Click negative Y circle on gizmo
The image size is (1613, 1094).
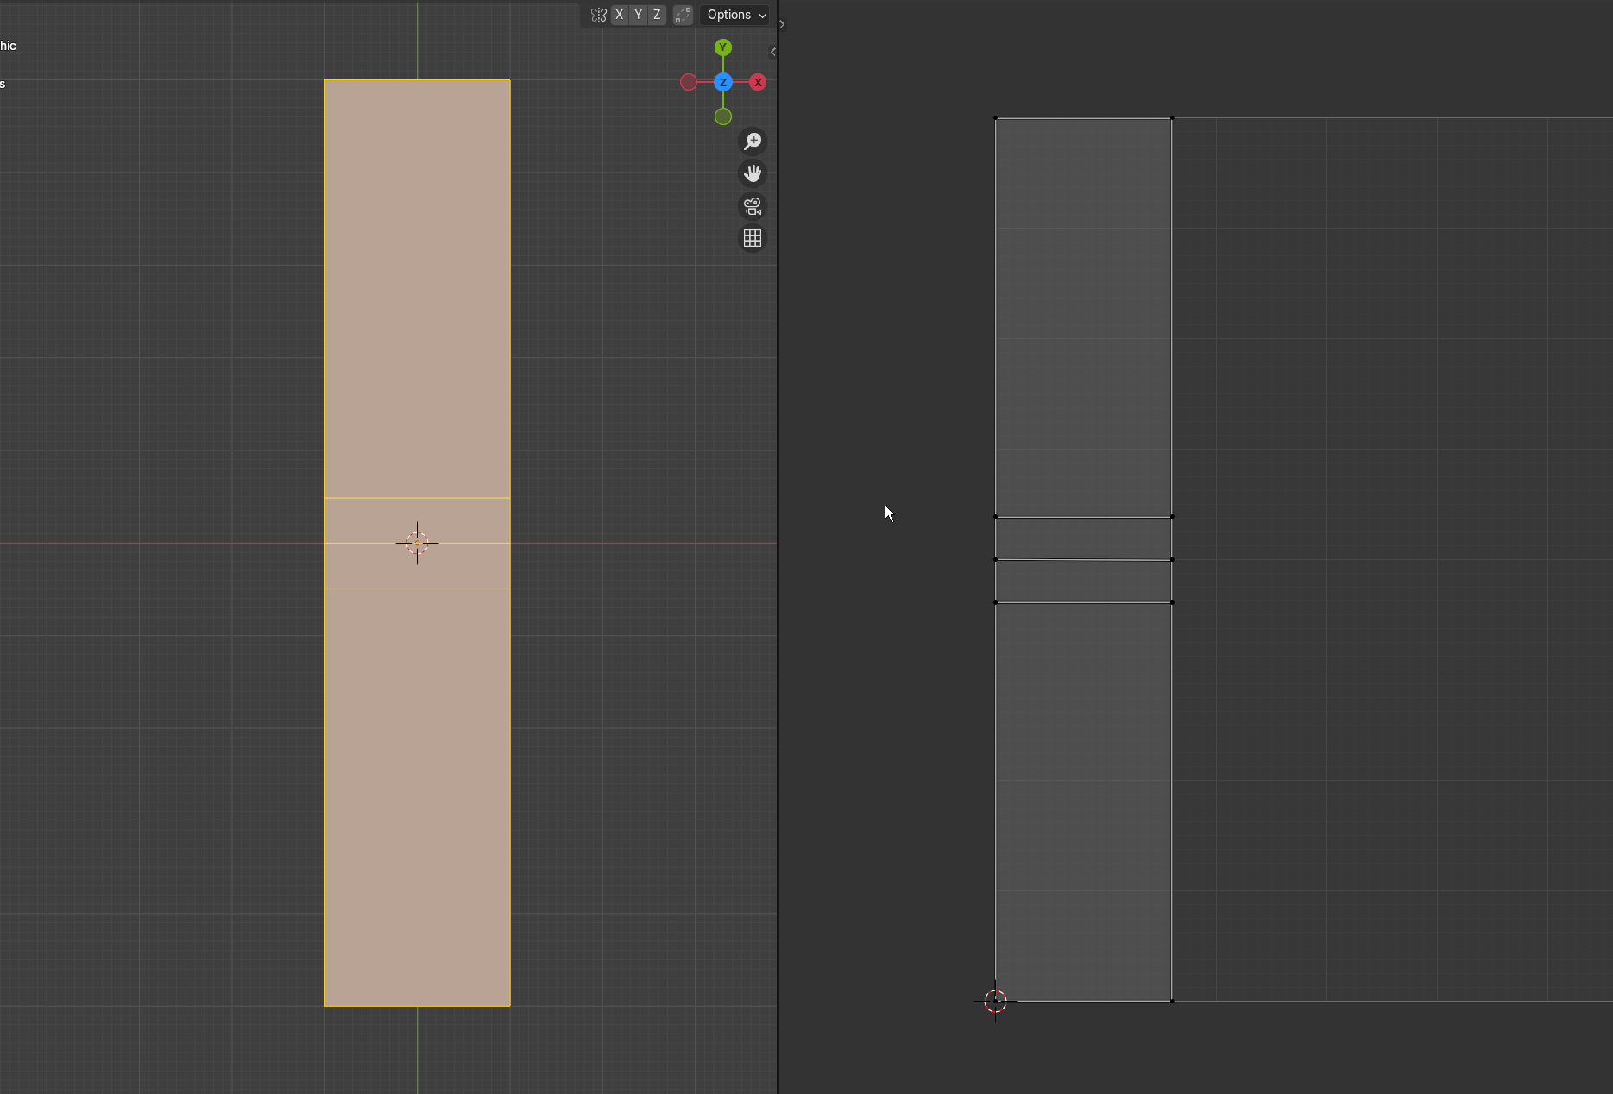pos(723,116)
